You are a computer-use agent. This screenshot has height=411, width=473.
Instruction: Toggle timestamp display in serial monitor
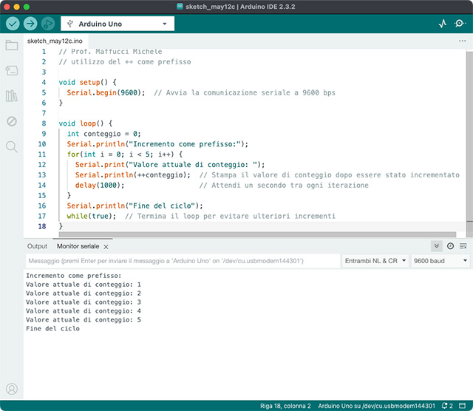click(x=450, y=246)
